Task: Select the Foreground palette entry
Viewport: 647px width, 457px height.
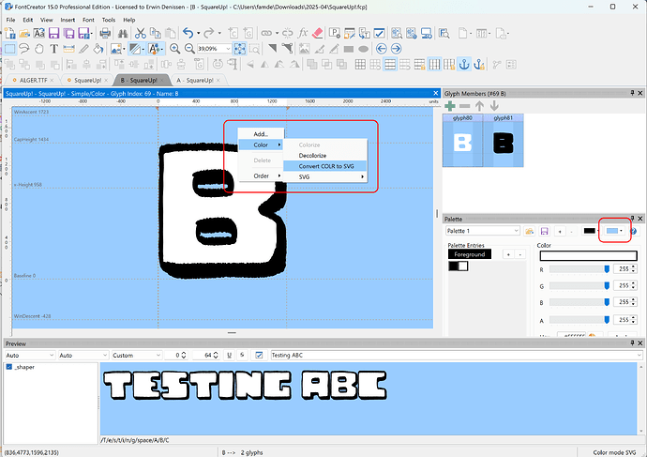Action: [x=470, y=254]
